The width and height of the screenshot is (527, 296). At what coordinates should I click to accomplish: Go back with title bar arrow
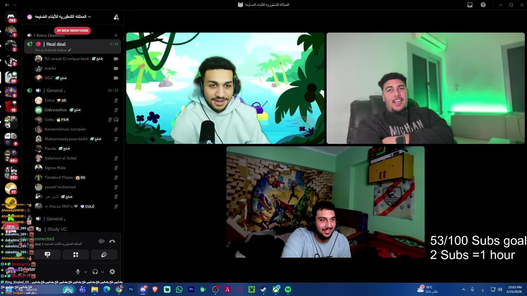tap(7, 5)
